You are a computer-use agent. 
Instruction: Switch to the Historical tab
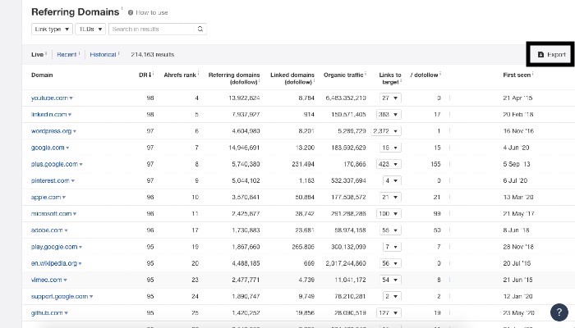click(x=103, y=54)
